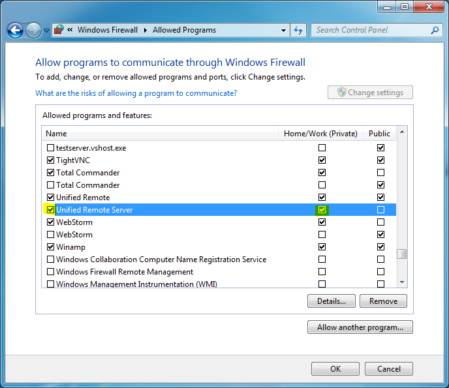Open the address bar history dropdown

click(x=283, y=30)
